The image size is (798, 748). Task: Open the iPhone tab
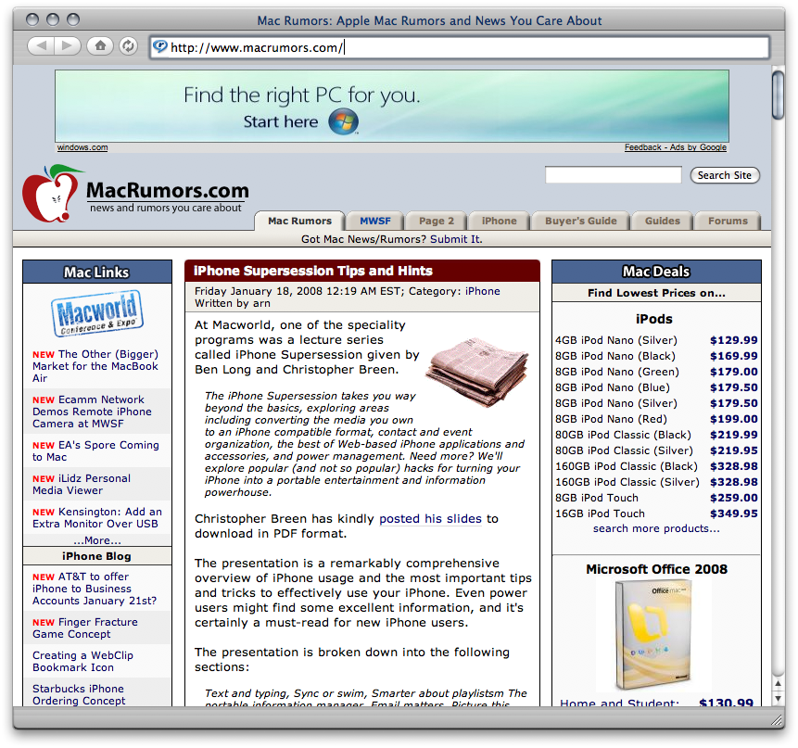[499, 221]
